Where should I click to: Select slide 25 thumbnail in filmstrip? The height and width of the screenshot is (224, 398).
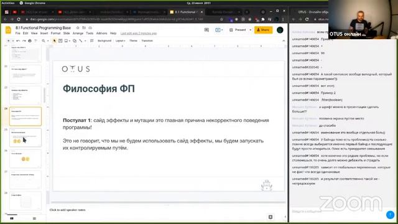[x=25, y=138]
